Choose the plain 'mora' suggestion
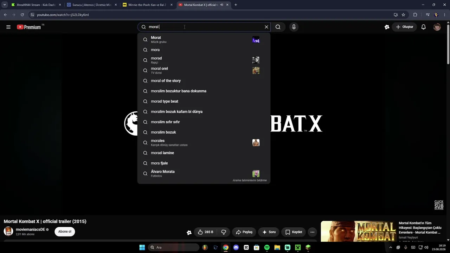This screenshot has height=253, width=450. tap(204, 50)
